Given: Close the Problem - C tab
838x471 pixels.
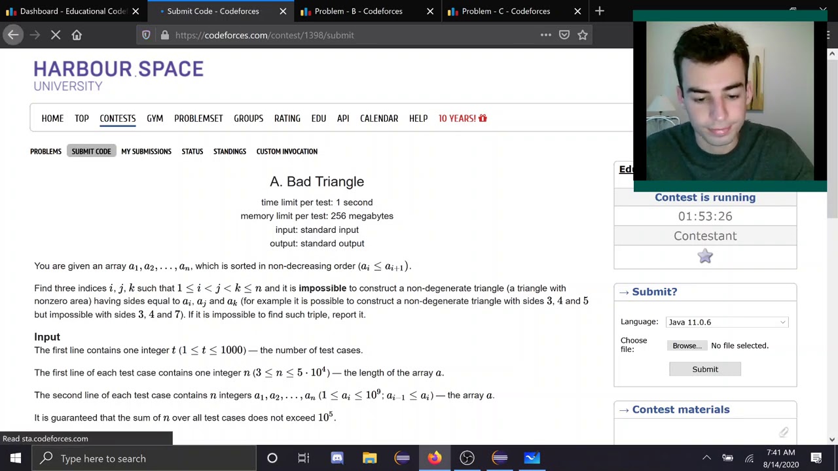Looking at the screenshot, I should pyautogui.click(x=577, y=11).
